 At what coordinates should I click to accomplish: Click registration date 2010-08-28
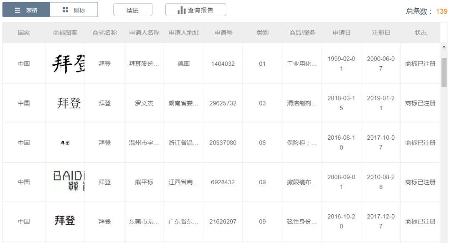381,182
